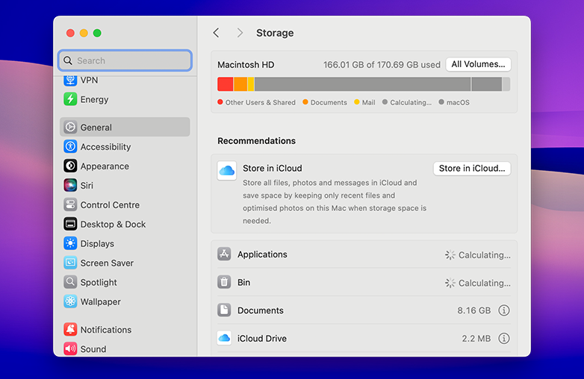Open Sound settings

(125, 349)
